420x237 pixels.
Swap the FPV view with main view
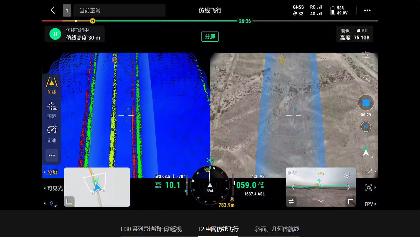(291, 201)
